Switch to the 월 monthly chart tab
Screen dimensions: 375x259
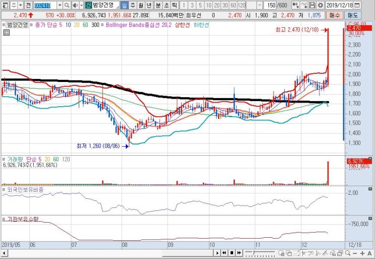click(141, 5)
